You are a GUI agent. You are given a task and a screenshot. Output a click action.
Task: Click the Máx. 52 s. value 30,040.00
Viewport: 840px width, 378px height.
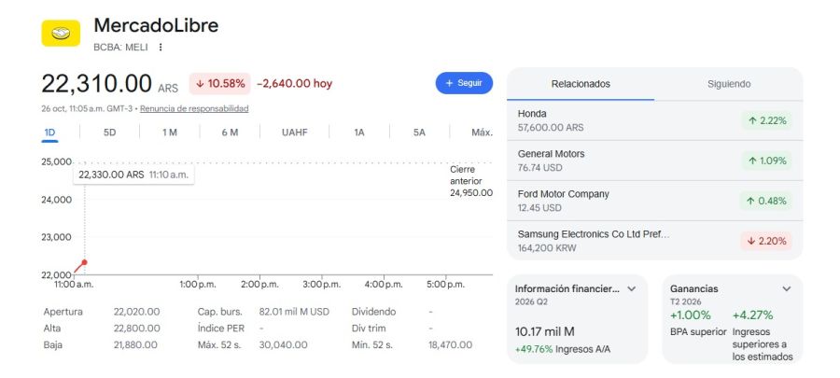pos(284,344)
